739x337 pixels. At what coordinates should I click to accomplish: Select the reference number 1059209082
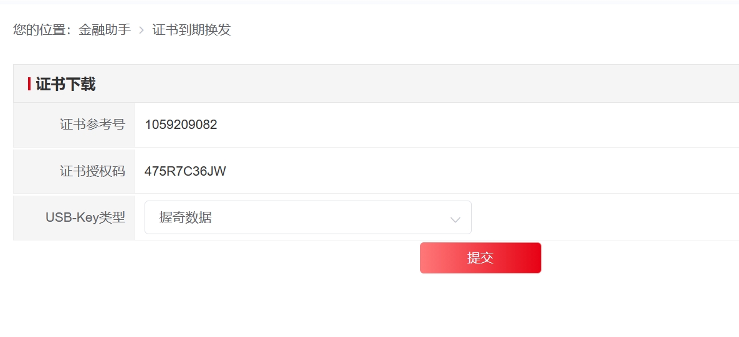181,125
